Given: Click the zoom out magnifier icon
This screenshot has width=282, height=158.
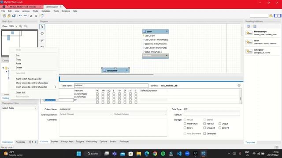Looking at the screenshot, I should tap(26, 26).
